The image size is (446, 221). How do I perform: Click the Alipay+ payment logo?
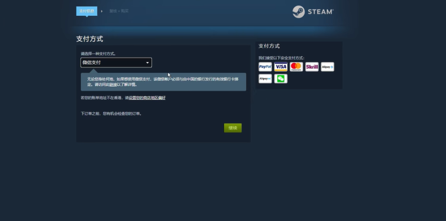(x=328, y=67)
